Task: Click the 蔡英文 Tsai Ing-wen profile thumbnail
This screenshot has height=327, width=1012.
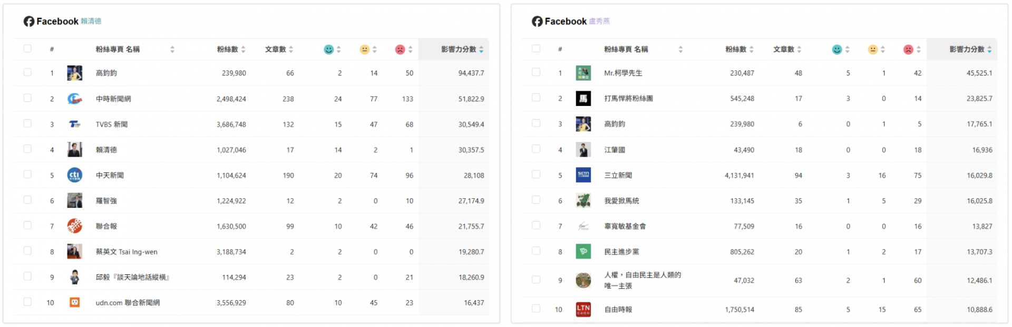Action: pos(75,252)
